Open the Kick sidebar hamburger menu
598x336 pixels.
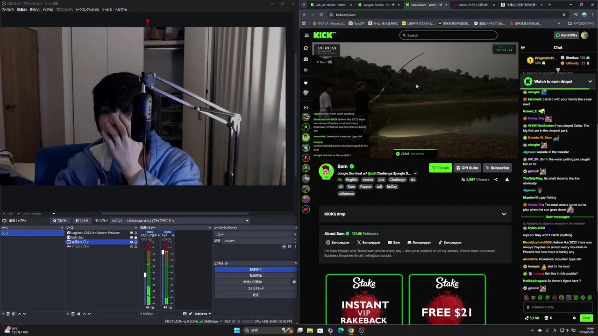click(306, 35)
